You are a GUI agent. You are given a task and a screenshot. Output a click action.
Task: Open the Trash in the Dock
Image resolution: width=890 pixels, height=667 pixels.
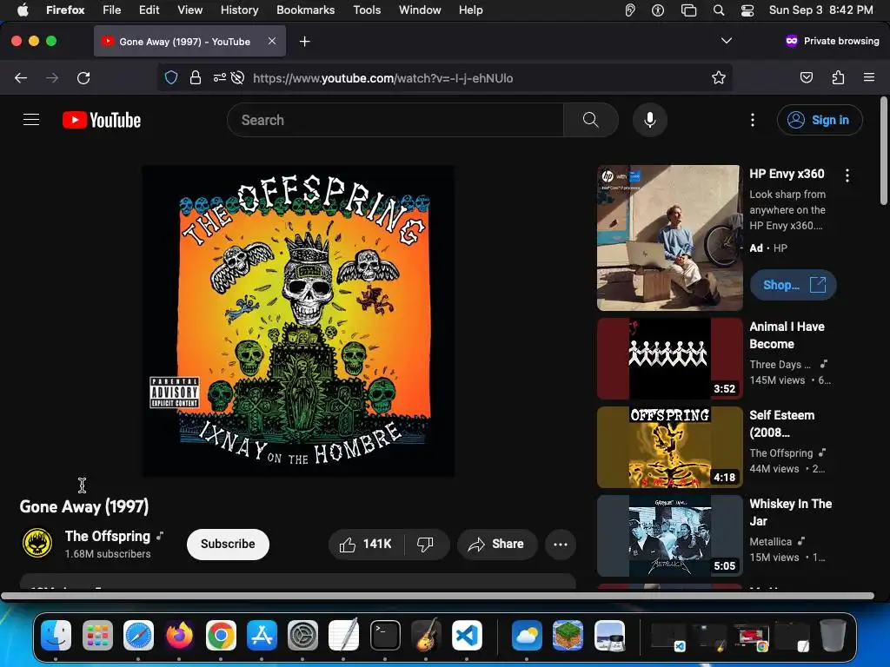pyautogui.click(x=833, y=635)
